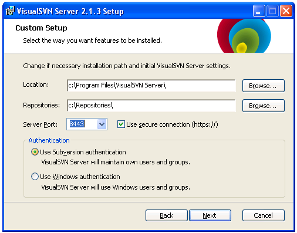The height and width of the screenshot is (233, 297).
Task: Browse for the installation Location folder
Action: [264, 86]
